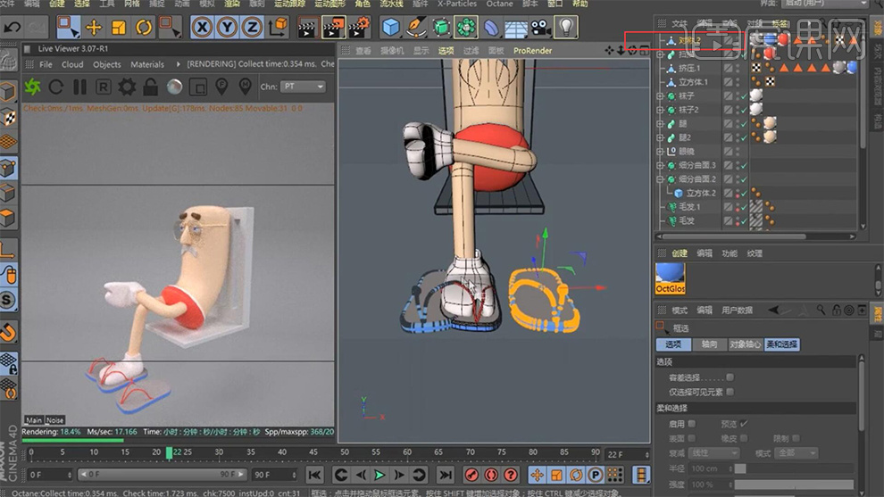
Task: Select the Scale tool icon
Action: tap(119, 27)
